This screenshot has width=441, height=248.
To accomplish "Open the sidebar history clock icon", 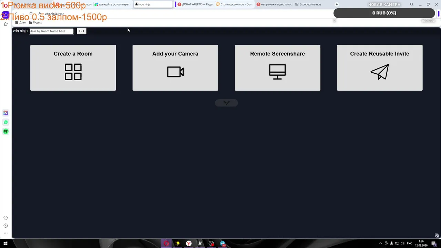I will [6, 226].
